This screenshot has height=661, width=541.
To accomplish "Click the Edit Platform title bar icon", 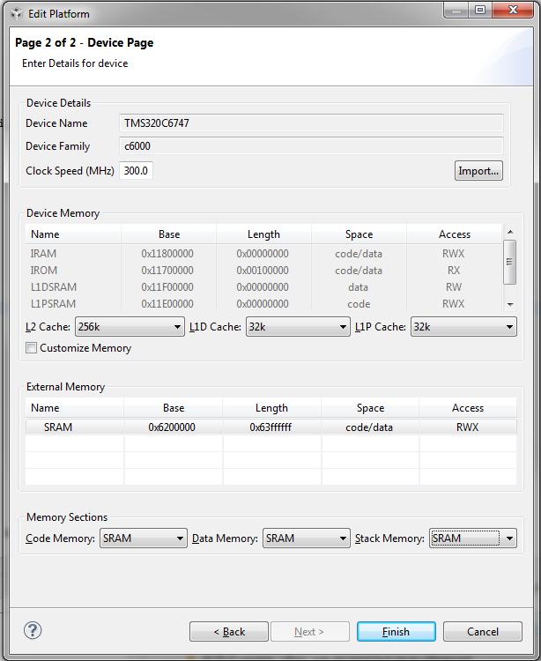I will coord(16,13).
